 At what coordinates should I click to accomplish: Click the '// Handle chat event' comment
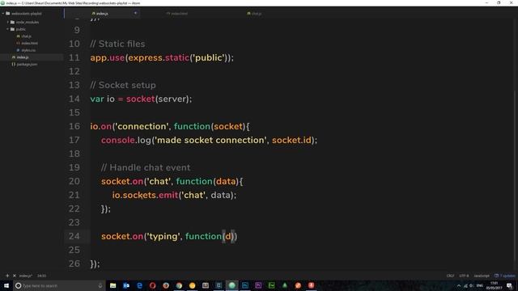[x=146, y=167]
